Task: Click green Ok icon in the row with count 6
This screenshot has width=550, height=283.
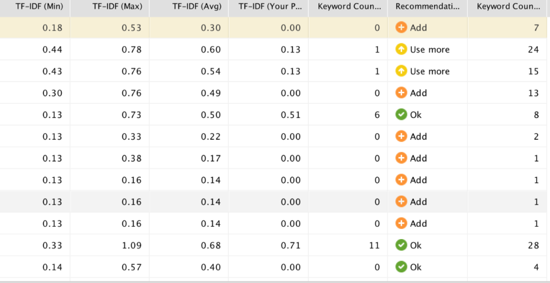Action: pos(401,115)
